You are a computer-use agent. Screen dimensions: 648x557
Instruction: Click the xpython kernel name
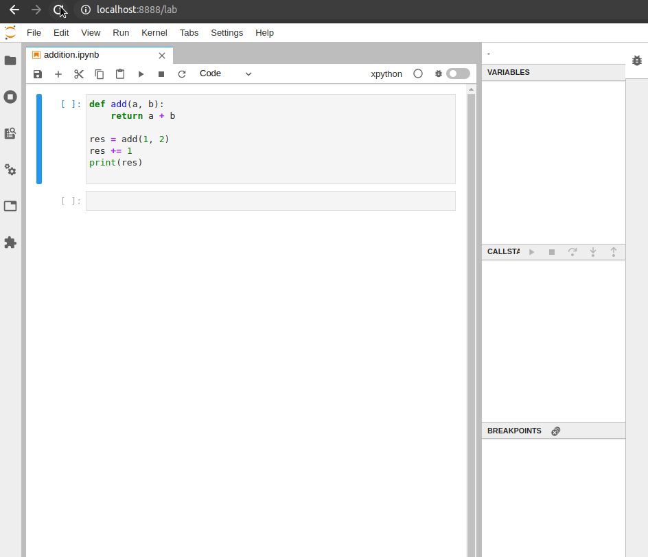386,73
